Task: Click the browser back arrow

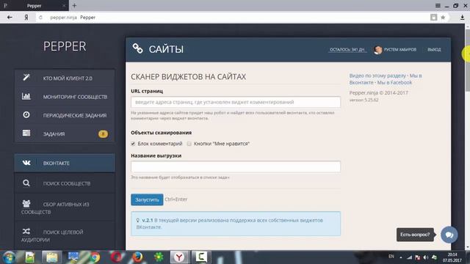Action: [x=10, y=18]
